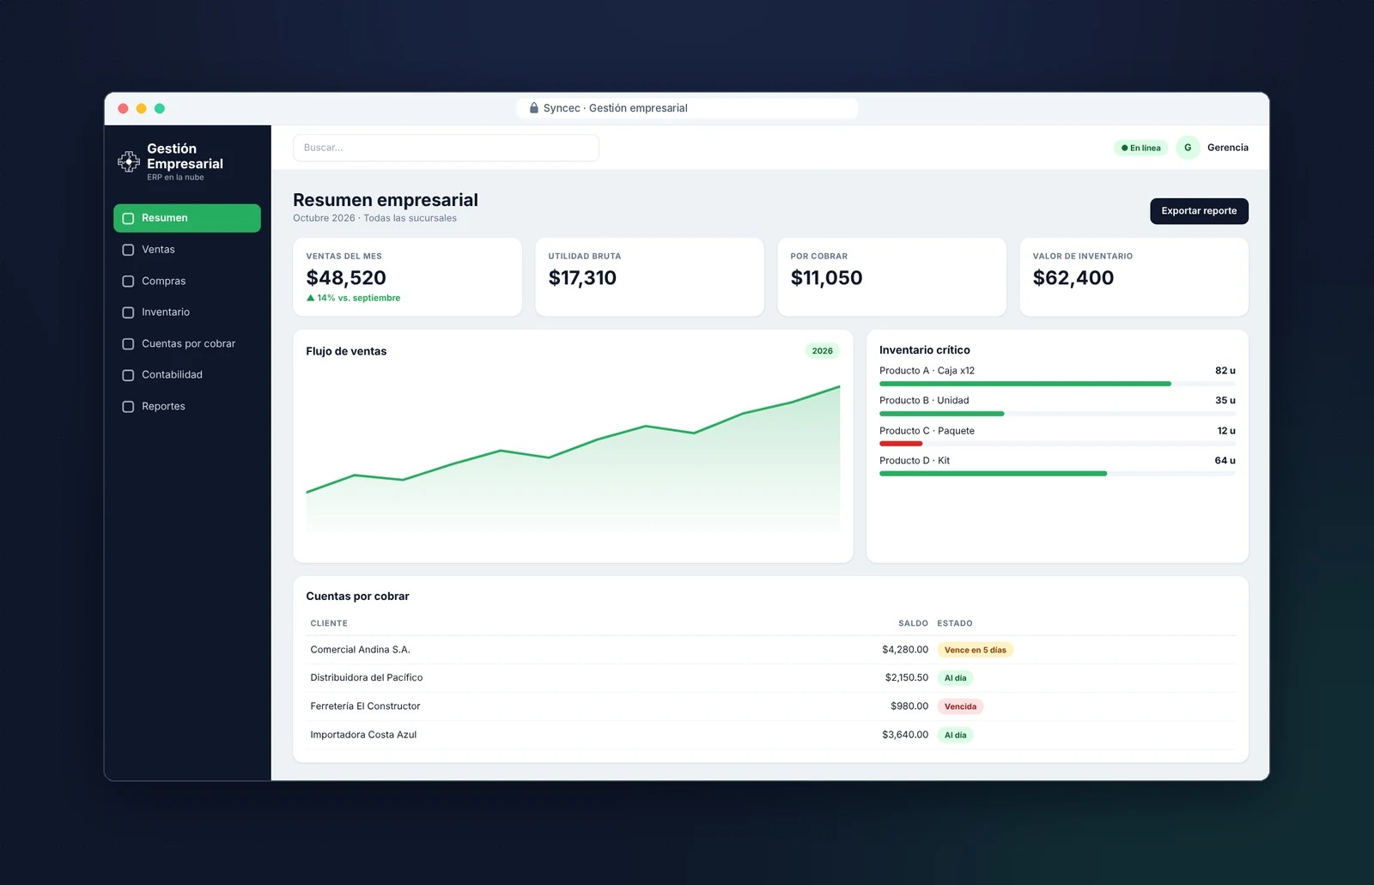The width and height of the screenshot is (1374, 885).
Task: Click into the Buscar search field
Action: pyautogui.click(x=446, y=148)
